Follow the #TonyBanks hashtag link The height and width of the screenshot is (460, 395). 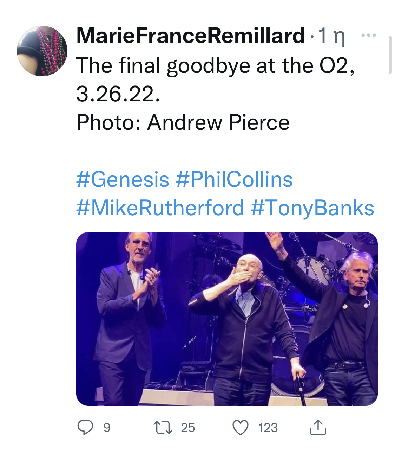pyautogui.click(x=312, y=208)
